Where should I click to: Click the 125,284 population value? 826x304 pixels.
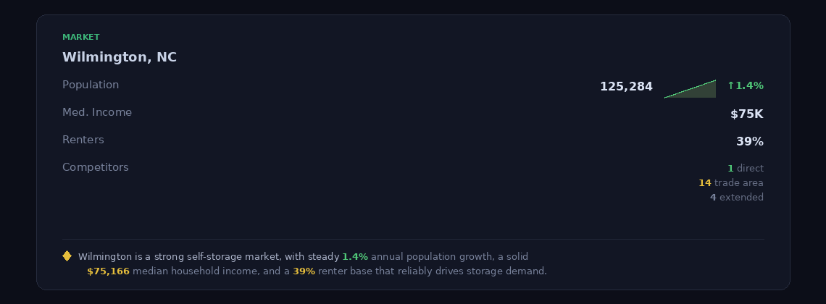[x=626, y=87]
